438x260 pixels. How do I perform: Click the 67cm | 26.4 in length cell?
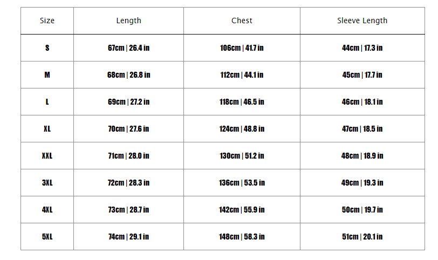128,48
